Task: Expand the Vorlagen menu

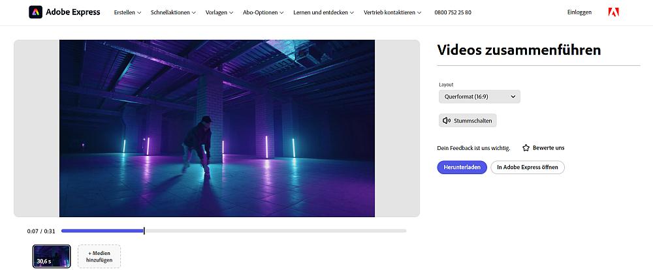Action: pos(219,12)
